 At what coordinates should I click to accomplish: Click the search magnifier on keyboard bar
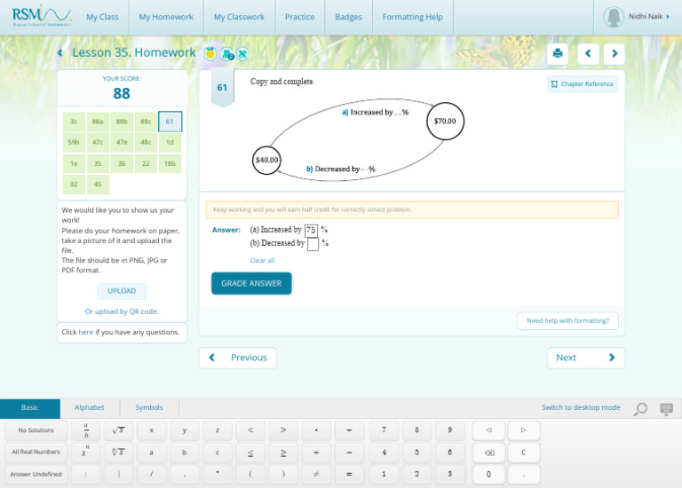[x=640, y=408]
